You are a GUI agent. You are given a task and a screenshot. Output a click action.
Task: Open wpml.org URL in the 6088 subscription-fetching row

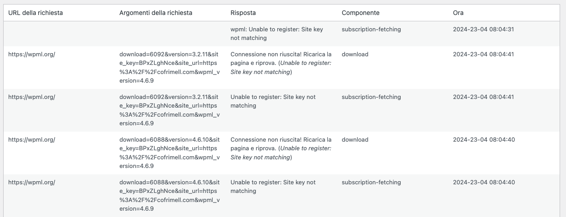tap(31, 182)
